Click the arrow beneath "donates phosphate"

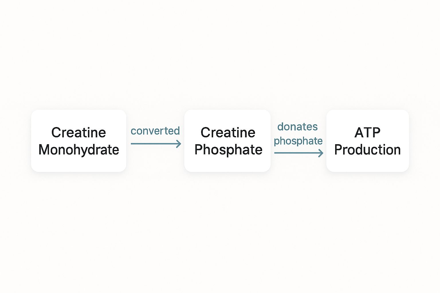coord(298,153)
